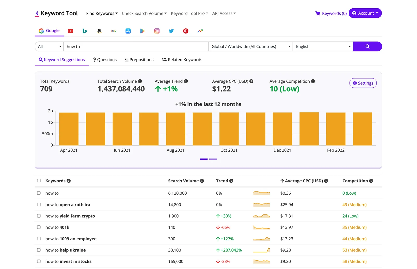417x269 pixels.
Task: Click the Settings button
Action: (x=363, y=83)
